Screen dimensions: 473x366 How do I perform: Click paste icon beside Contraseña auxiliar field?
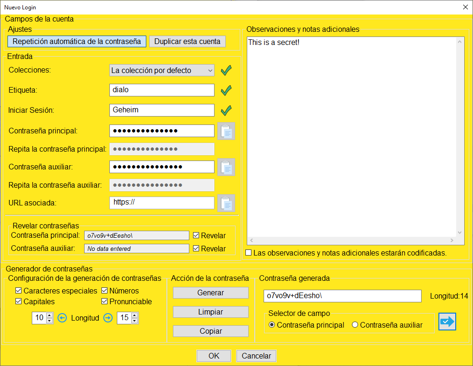(226, 167)
